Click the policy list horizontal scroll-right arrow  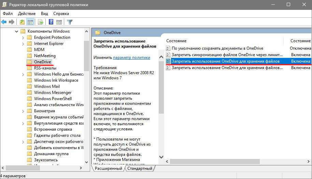point(309,162)
